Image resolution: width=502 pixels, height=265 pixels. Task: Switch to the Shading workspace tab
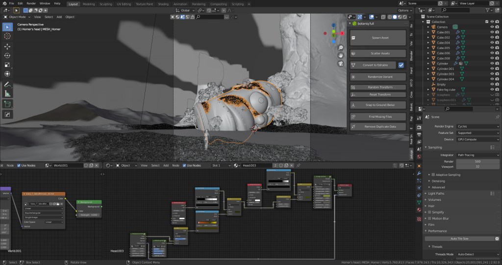[x=163, y=4]
